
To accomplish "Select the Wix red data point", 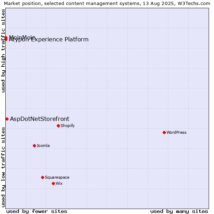I will point(53,184).
